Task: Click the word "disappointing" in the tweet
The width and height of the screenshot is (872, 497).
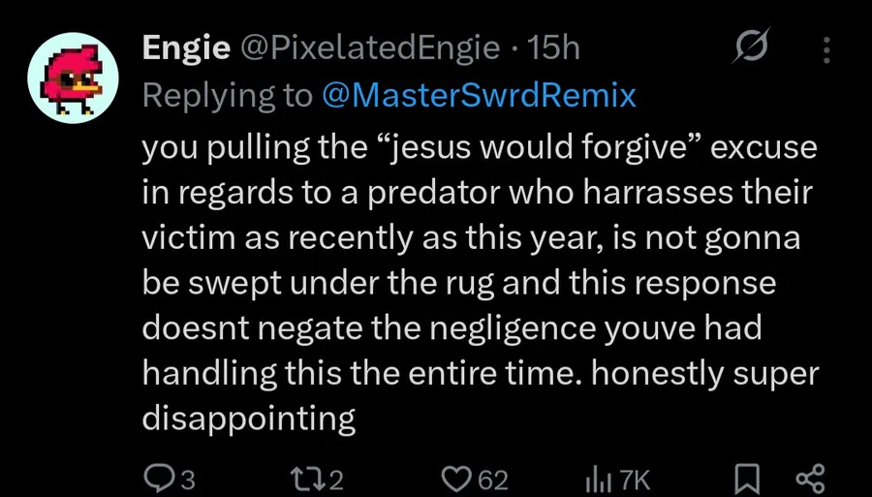Action: click(249, 418)
